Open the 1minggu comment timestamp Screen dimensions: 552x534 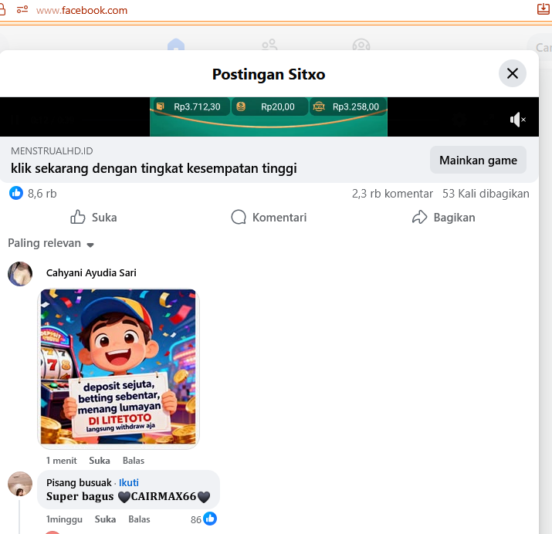pyautogui.click(x=64, y=519)
